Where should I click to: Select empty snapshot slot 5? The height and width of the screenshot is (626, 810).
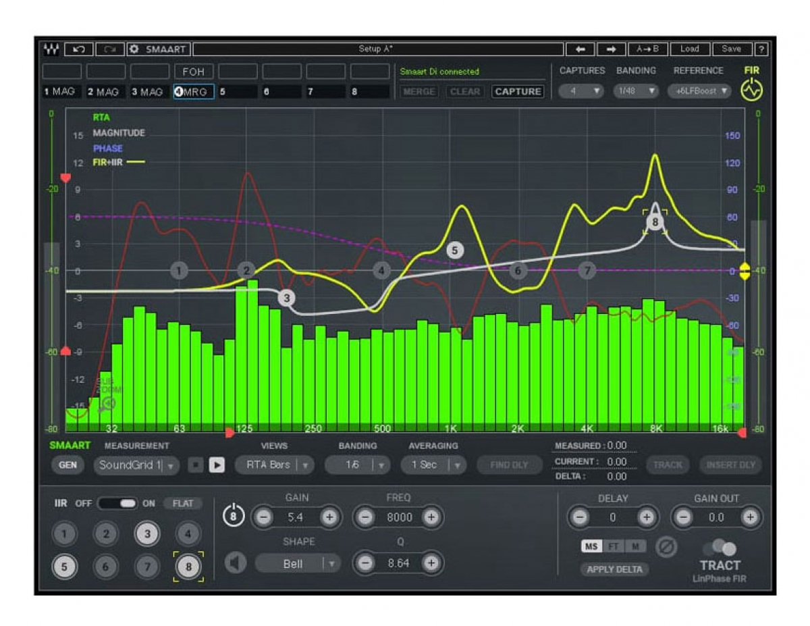point(238,92)
